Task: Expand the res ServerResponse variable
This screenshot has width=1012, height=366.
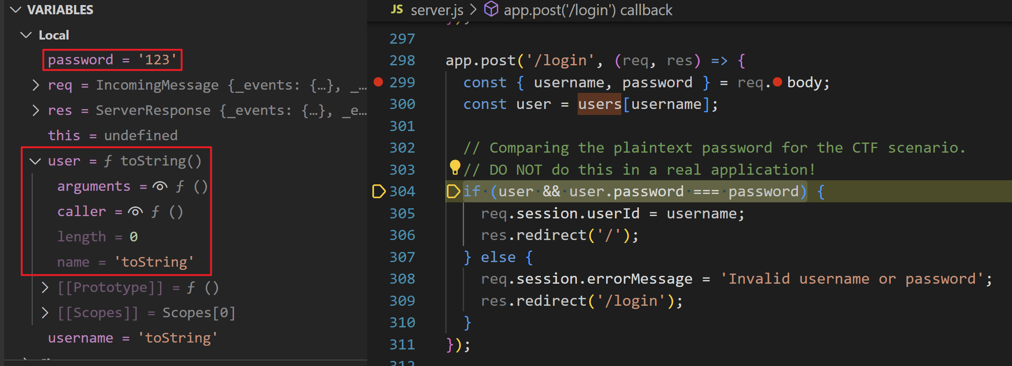Action: pyautogui.click(x=36, y=110)
